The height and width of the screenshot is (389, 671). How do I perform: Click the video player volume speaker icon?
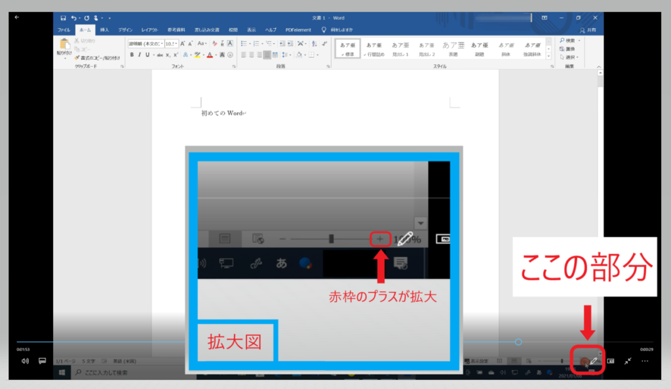tap(25, 361)
